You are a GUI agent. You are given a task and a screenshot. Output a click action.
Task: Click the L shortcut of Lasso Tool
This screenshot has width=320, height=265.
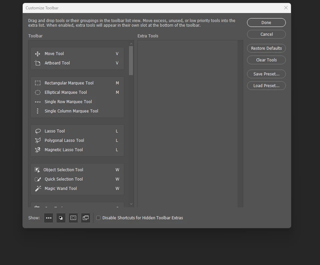[x=117, y=131]
